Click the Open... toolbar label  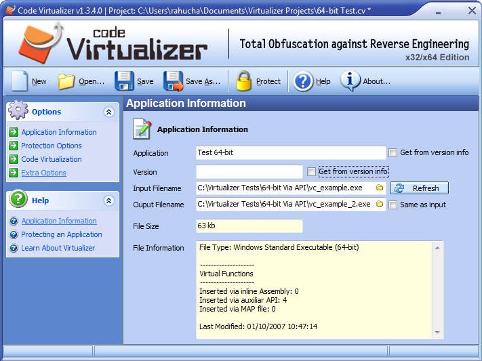pyautogui.click(x=92, y=81)
